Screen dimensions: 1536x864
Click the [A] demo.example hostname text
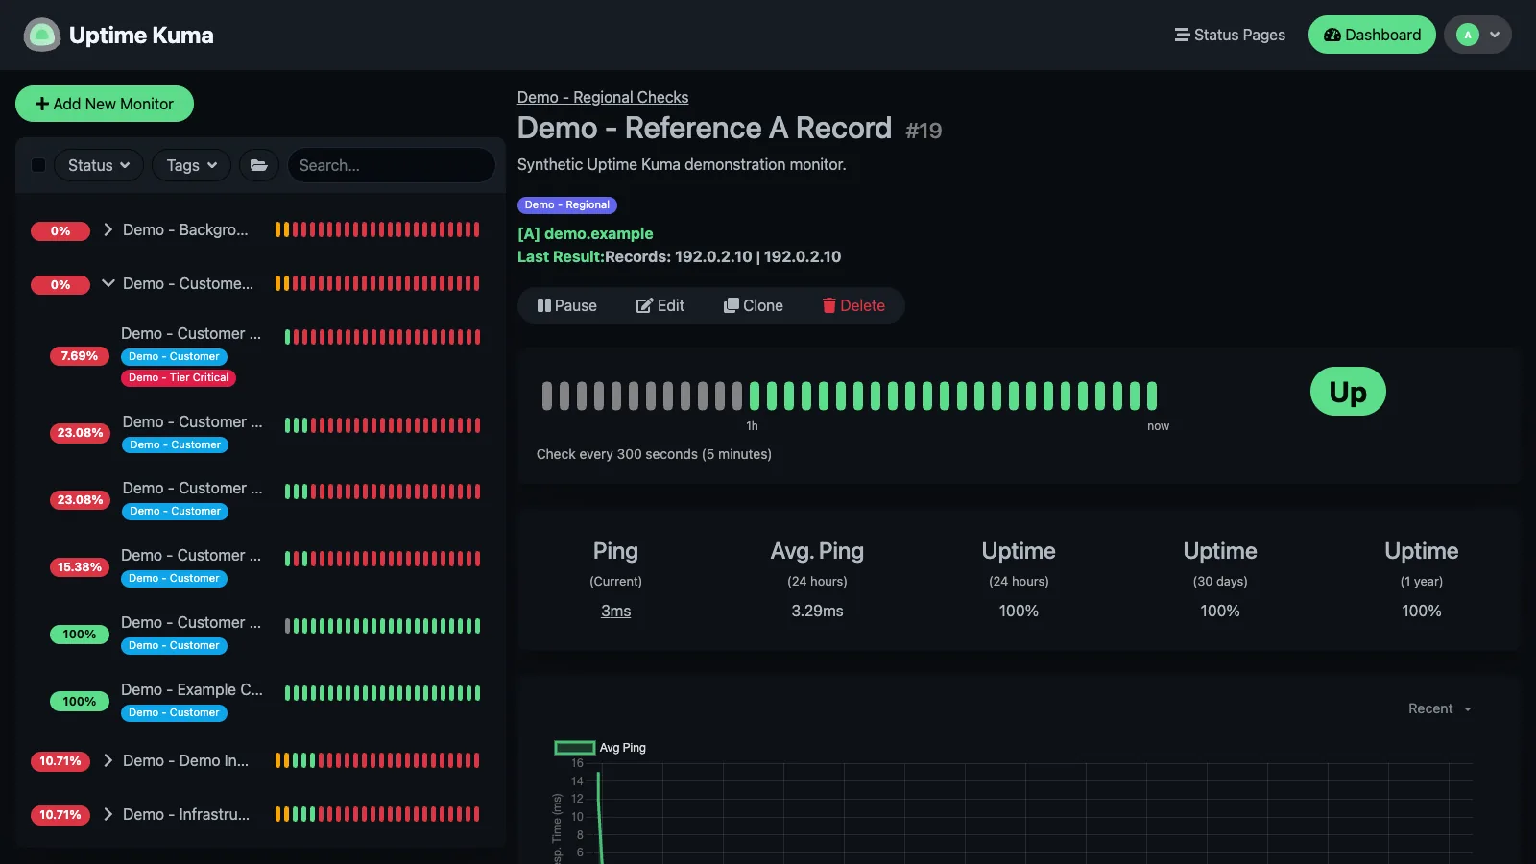pyautogui.click(x=586, y=233)
